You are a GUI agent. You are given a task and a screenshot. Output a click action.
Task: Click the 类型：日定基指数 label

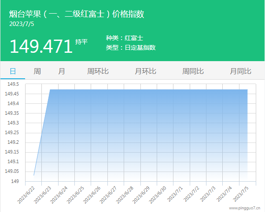[x=131, y=48]
